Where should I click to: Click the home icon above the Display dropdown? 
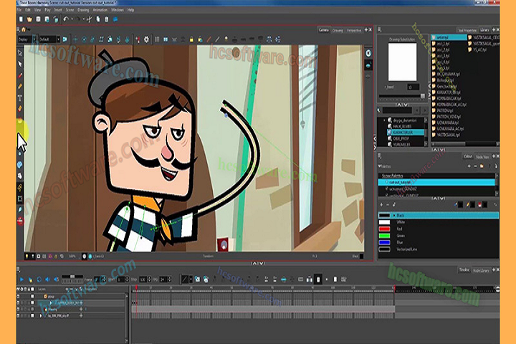pos(24,29)
